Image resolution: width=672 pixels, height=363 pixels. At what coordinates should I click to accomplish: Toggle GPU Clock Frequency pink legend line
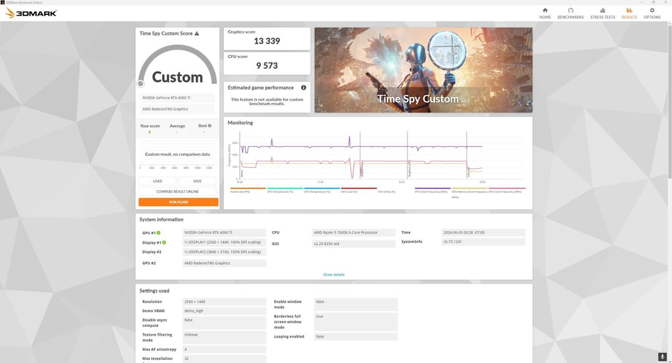(x=506, y=190)
